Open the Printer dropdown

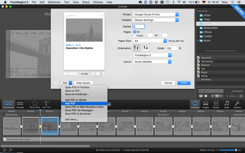click(156, 14)
